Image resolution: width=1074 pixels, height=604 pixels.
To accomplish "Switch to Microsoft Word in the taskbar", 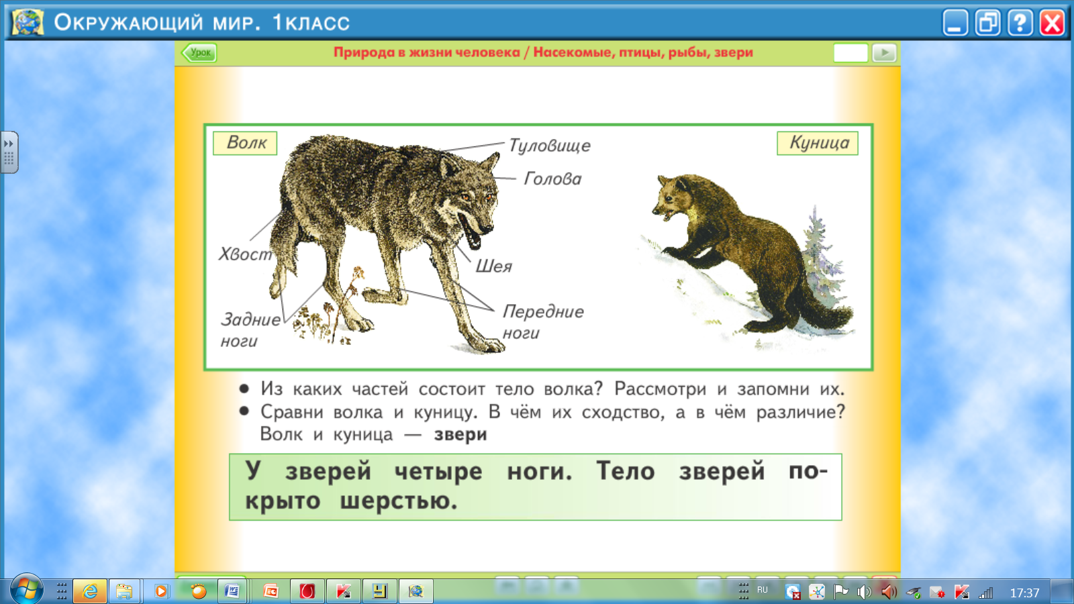I will [x=232, y=591].
